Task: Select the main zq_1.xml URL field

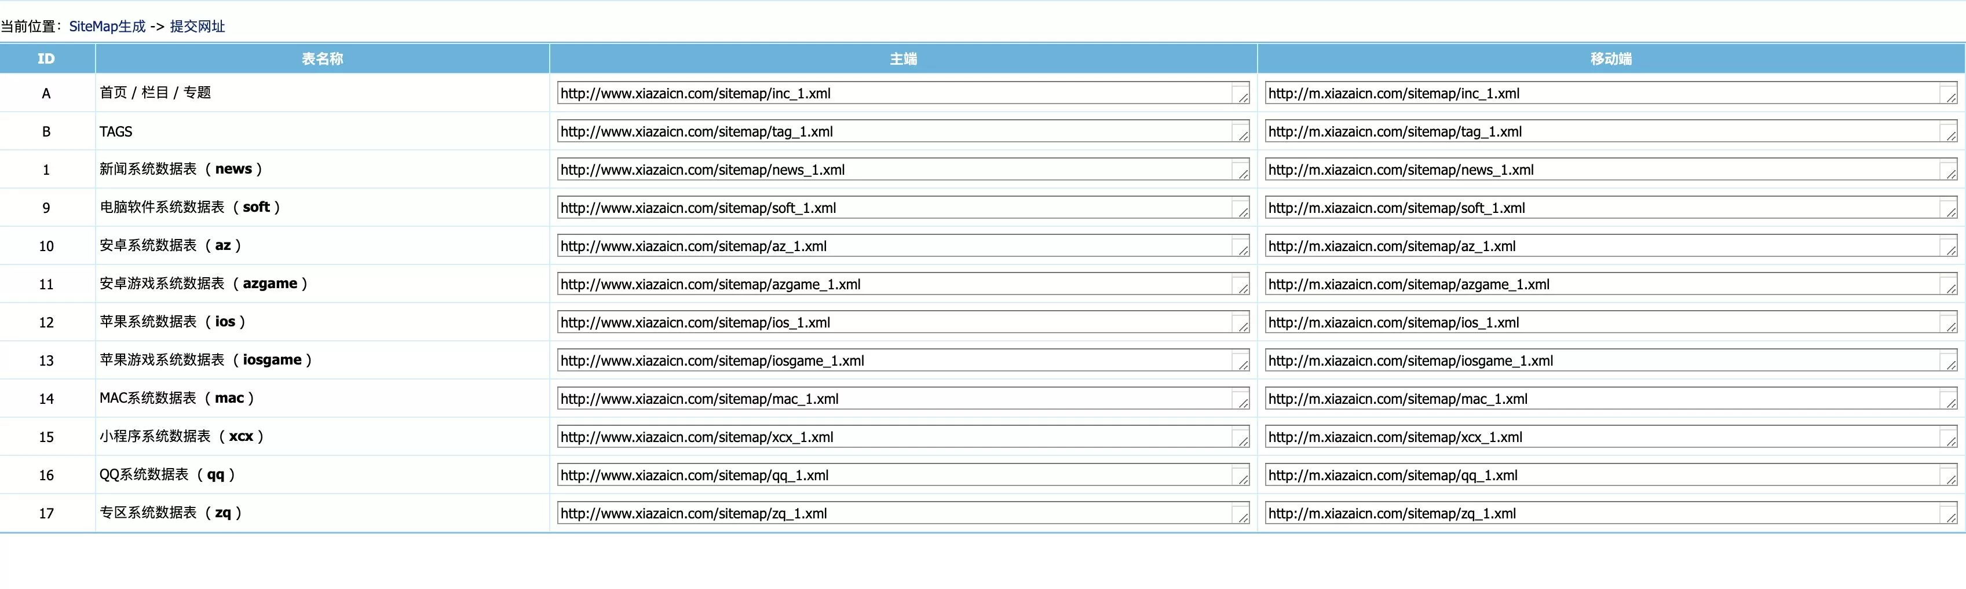Action: tap(903, 513)
